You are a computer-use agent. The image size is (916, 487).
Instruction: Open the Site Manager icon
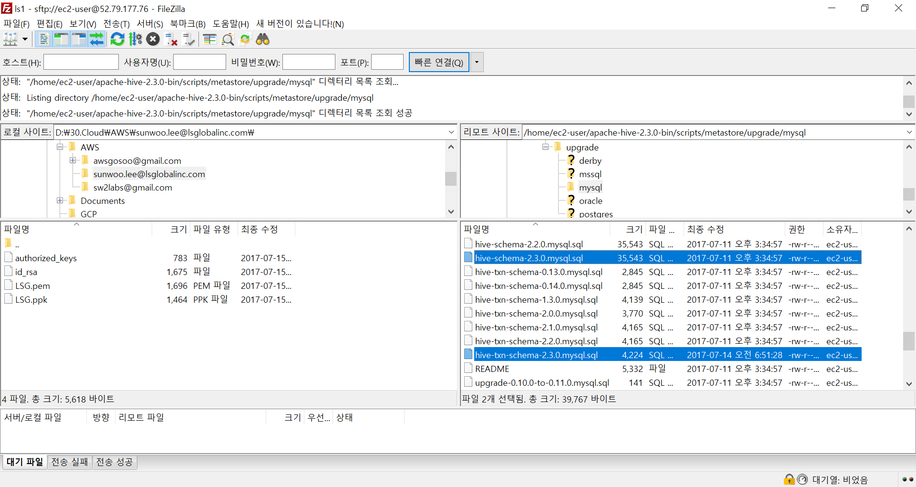(10, 39)
